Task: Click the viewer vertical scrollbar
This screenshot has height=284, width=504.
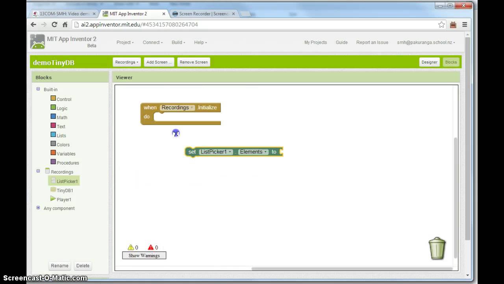Action: 456,197
